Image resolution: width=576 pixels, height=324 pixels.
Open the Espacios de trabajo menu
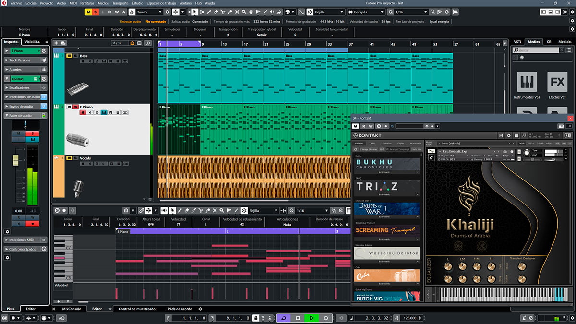[162, 3]
